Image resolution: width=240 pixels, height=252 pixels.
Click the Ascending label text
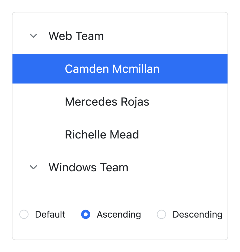119,214
